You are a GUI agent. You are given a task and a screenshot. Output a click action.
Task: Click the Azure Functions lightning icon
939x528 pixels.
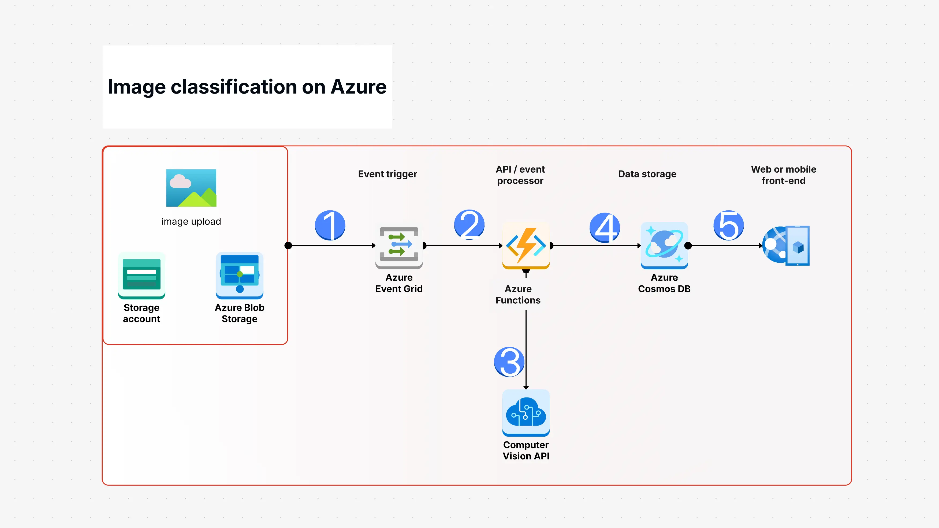526,246
